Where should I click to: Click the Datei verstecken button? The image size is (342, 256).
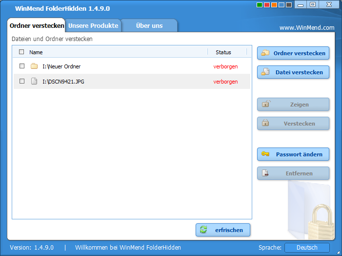[293, 72]
